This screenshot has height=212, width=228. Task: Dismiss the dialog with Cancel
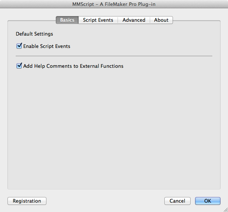(x=177, y=201)
